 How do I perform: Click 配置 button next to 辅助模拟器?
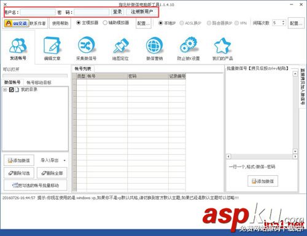pos(144,23)
